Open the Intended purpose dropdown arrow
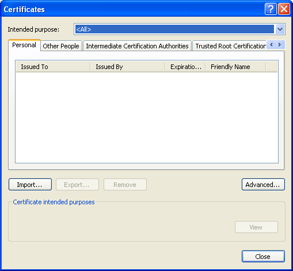This screenshot has width=293, height=271. point(280,29)
